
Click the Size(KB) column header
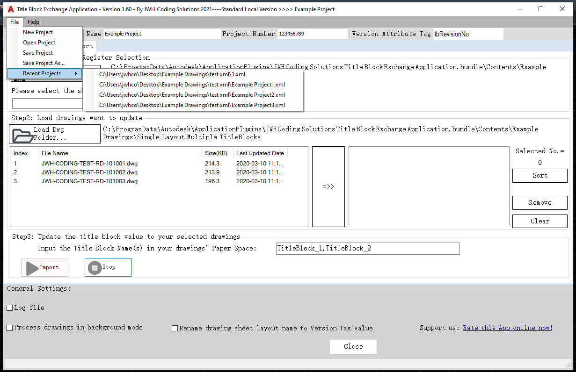(x=218, y=153)
